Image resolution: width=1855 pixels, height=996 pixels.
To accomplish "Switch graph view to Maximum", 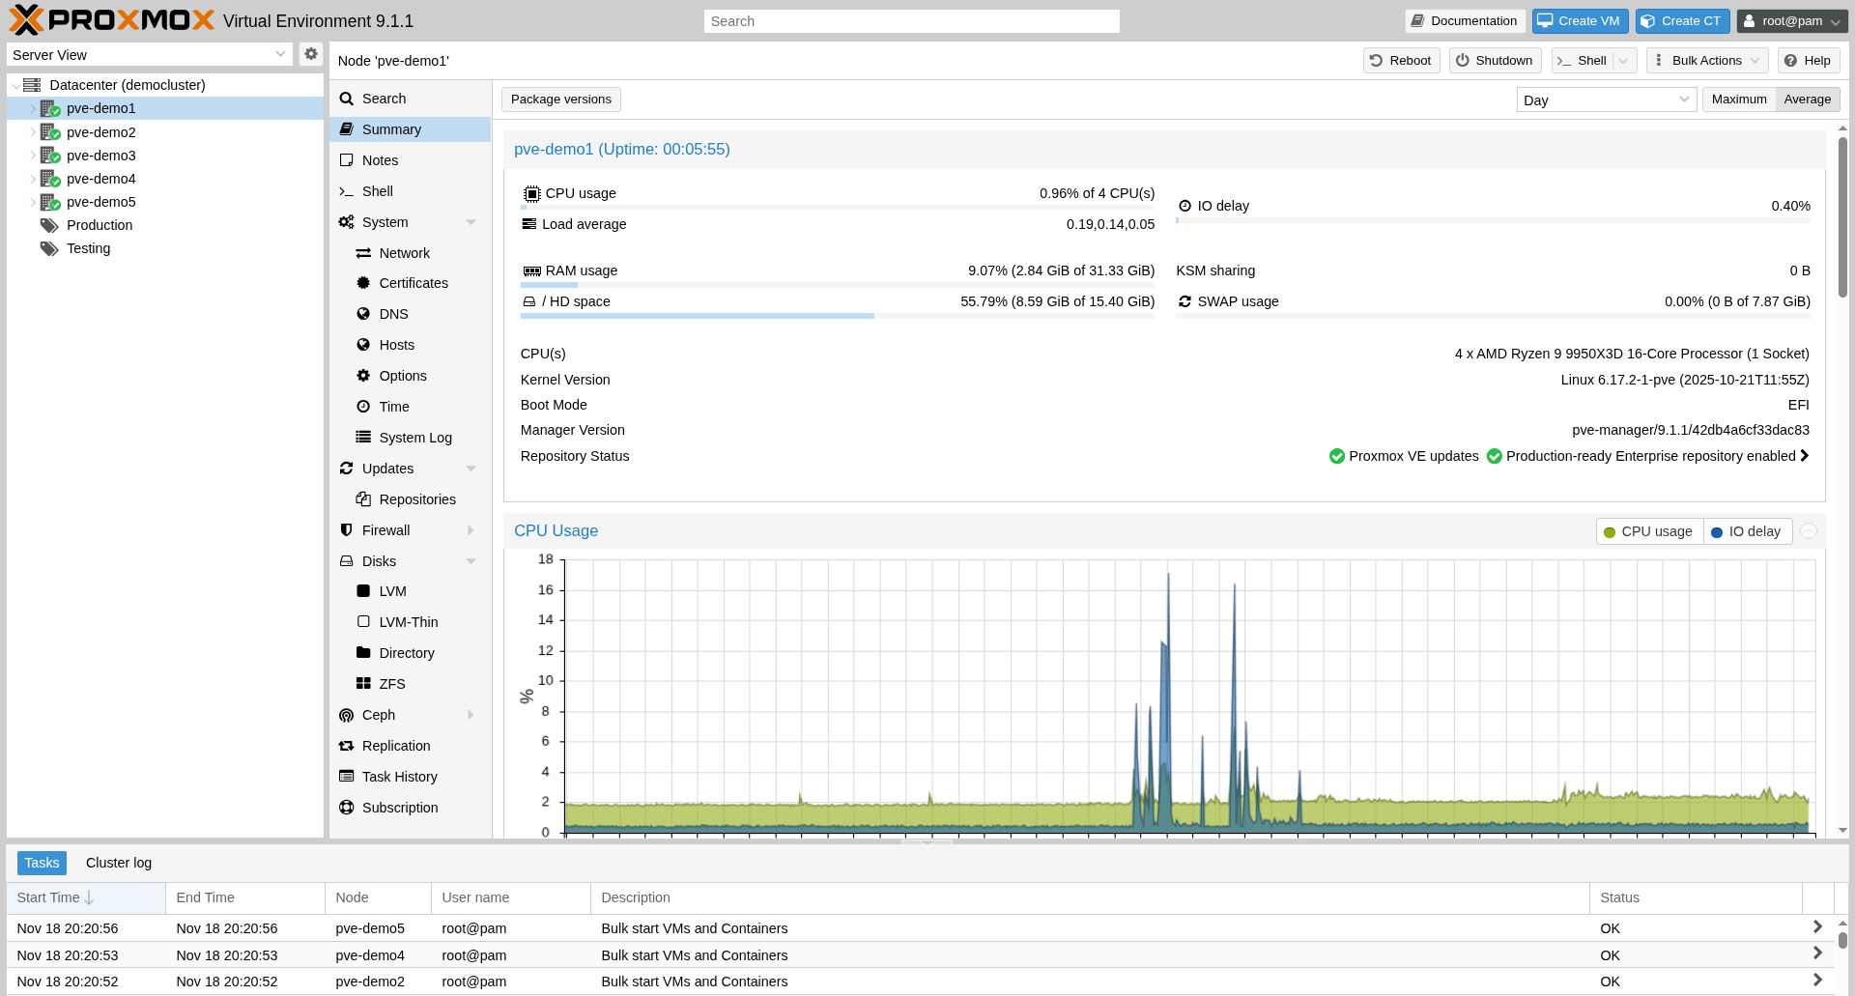I will click(1738, 99).
